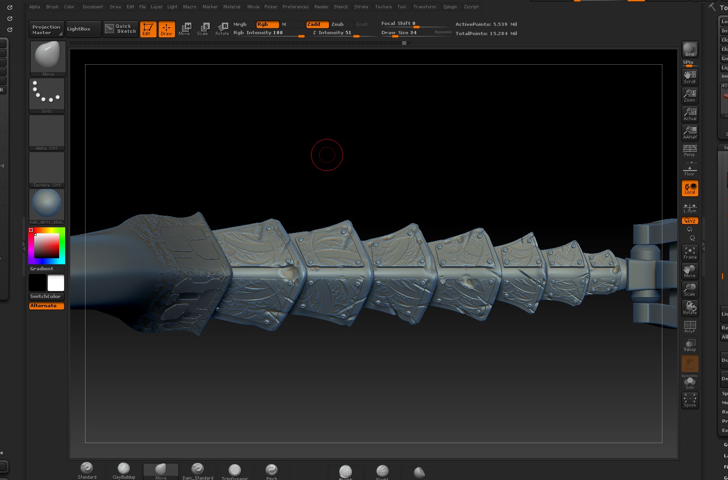The height and width of the screenshot is (480, 728).
Task: Set canvas to Actual size
Action: (690, 114)
